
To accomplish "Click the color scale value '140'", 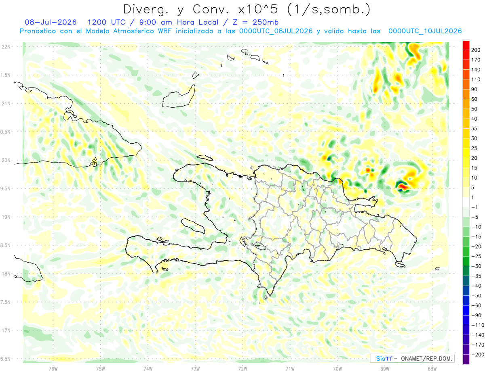I will pyautogui.click(x=477, y=69).
